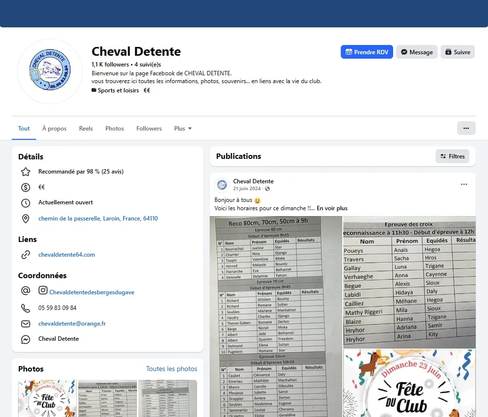Open Epreuve des croix thumbnail in Photos
This screenshot has height=417, width=488.
[x=108, y=398]
